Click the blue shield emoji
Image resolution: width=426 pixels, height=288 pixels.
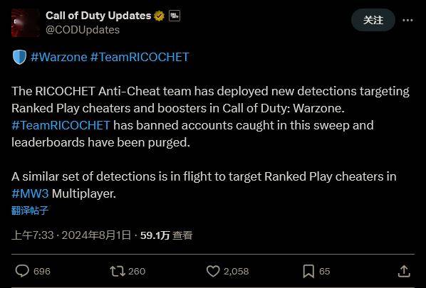click(19, 57)
